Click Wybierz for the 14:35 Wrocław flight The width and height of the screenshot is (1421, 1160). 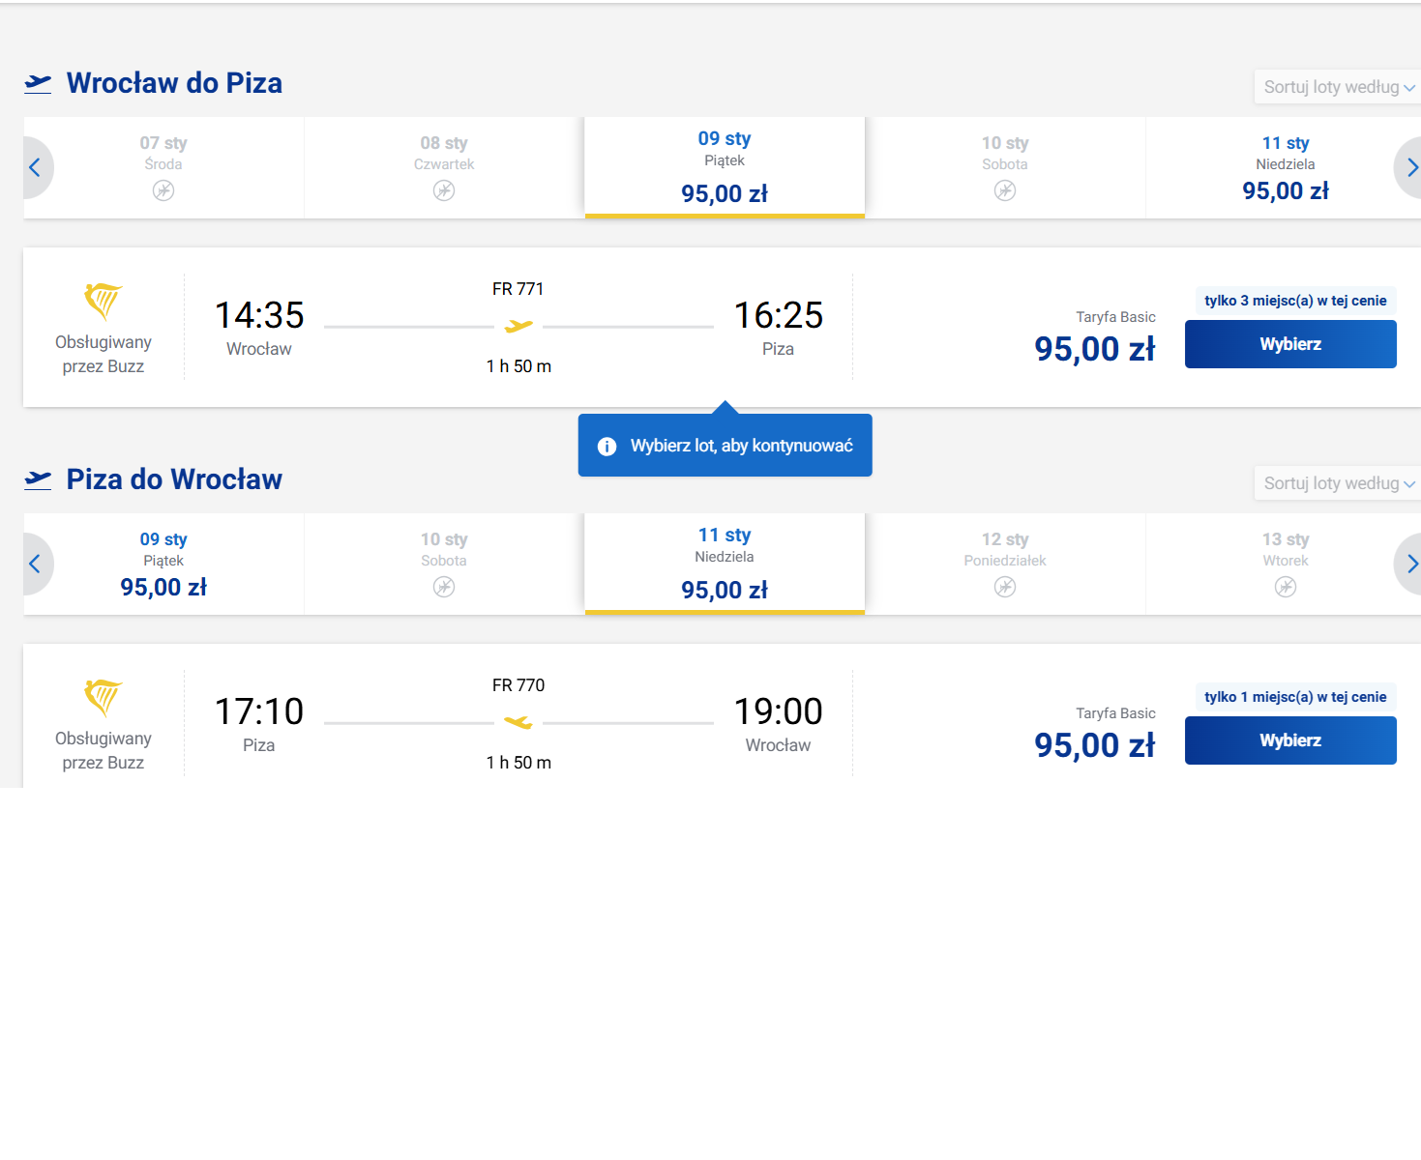(x=1290, y=344)
